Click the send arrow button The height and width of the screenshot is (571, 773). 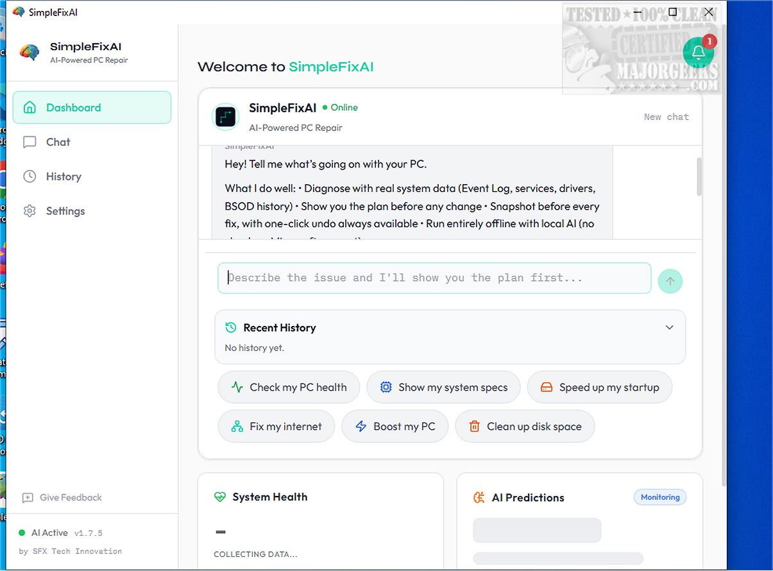pos(670,281)
